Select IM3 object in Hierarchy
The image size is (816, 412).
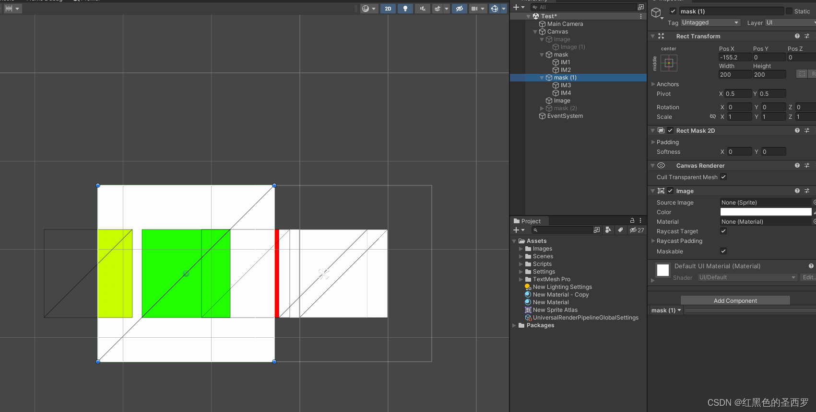tap(565, 85)
